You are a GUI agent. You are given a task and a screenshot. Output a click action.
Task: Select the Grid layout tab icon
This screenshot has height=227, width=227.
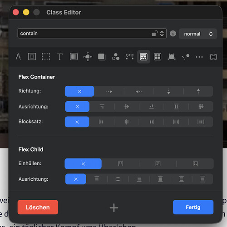(x=158, y=57)
